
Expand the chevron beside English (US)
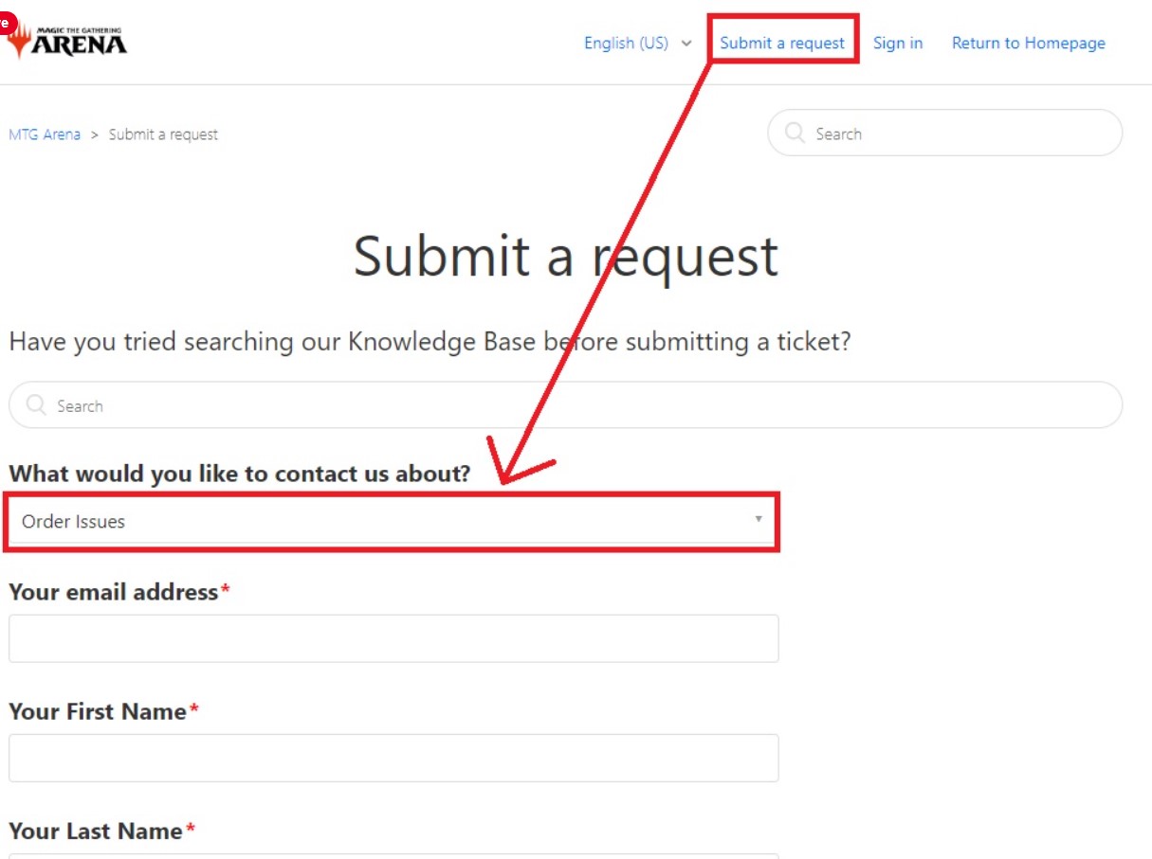[686, 44]
